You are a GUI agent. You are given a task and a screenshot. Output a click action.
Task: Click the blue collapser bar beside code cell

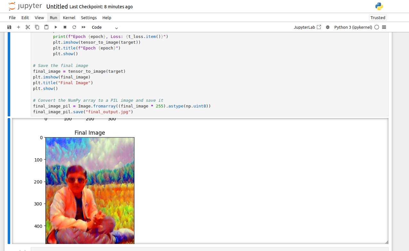[9, 74]
